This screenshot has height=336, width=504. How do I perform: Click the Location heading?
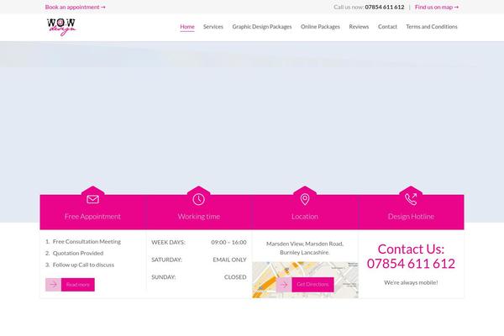point(305,217)
